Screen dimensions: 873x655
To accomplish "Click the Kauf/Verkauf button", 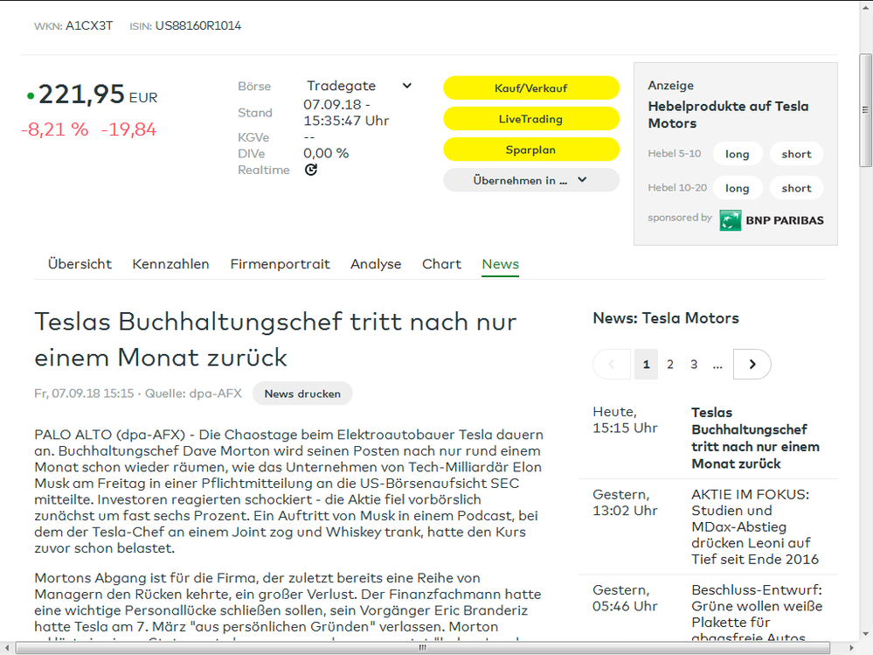I will coord(531,87).
